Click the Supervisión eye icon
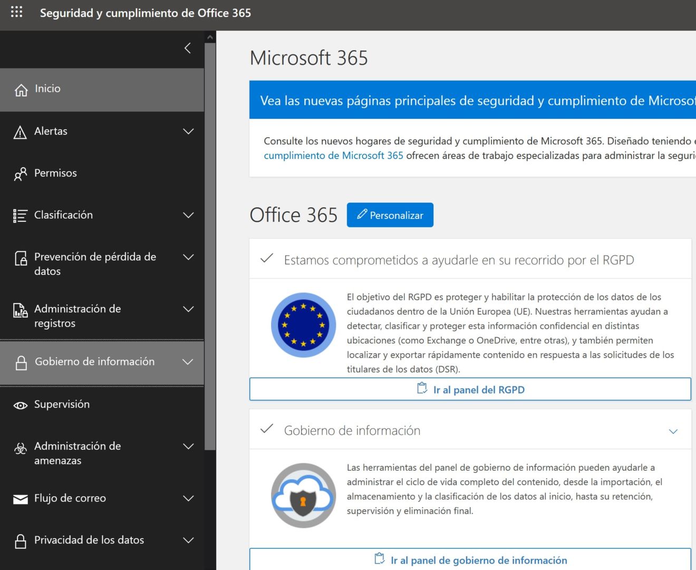696x570 pixels. 21,405
